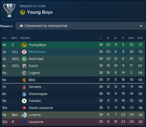Click the Servette club crest
This screenshot has width=146, height=127.
click(24, 87)
